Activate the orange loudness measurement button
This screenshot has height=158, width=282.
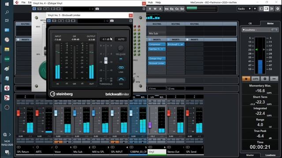point(246,79)
